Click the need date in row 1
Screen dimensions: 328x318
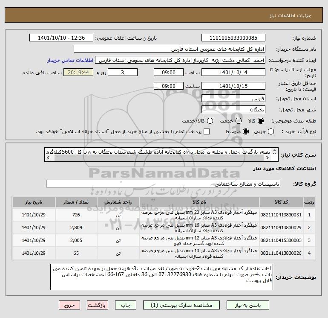pos(34,215)
